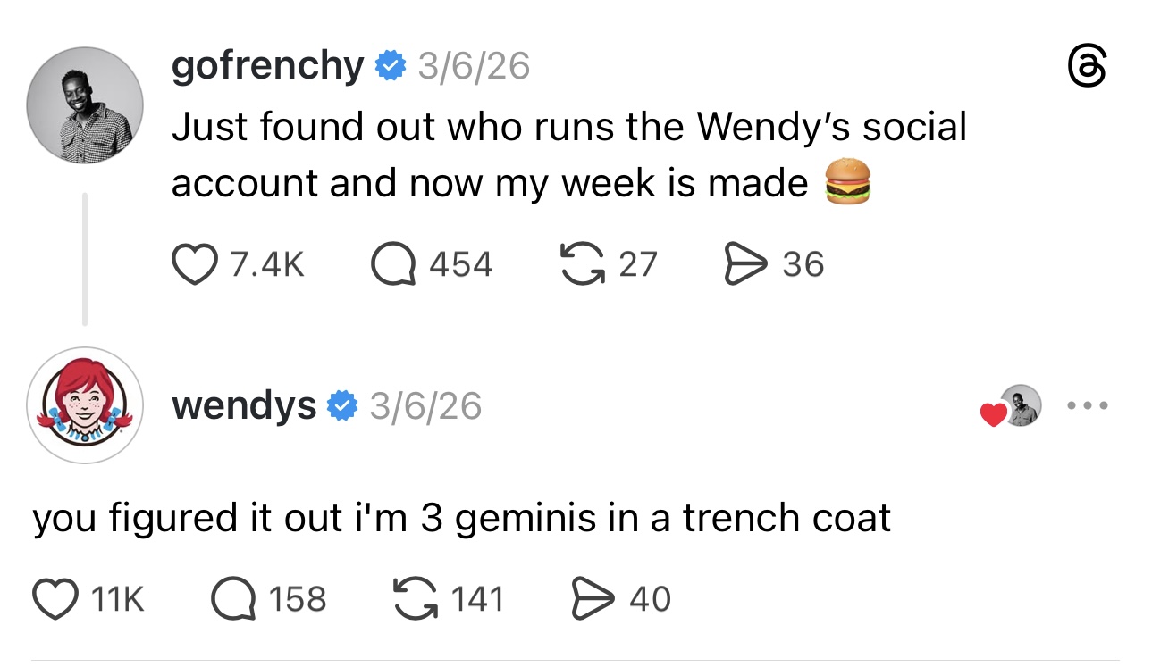Like gofrenchy's post with the heart icon
Image resolution: width=1152 pixels, height=667 pixels.
pyautogui.click(x=194, y=264)
